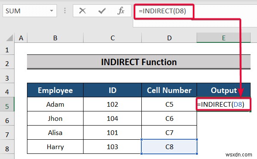257x159 pixels.
Task: Confirm the formula with checkmark icon
Action: (x=102, y=11)
